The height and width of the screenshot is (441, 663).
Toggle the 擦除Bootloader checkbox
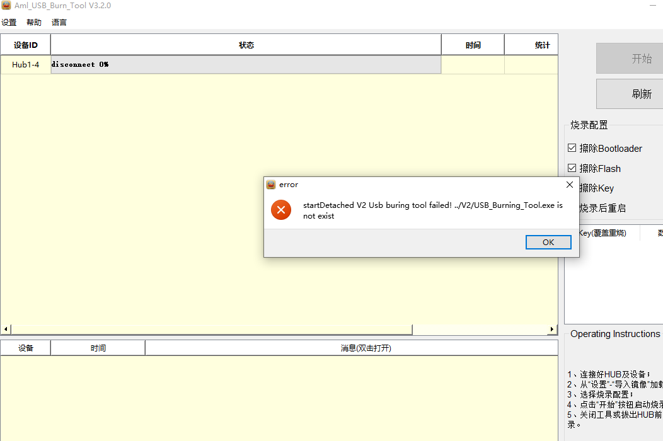tap(572, 148)
